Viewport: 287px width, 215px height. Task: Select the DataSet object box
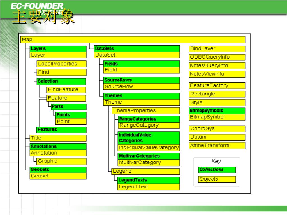tap(137, 55)
